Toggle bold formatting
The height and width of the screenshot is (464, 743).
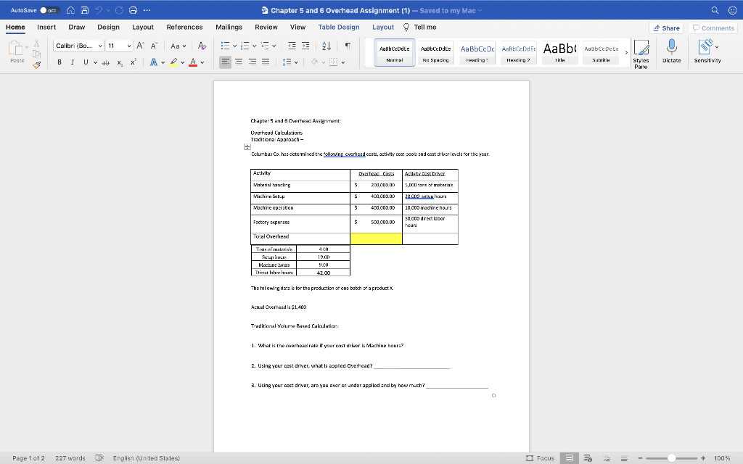pos(59,62)
